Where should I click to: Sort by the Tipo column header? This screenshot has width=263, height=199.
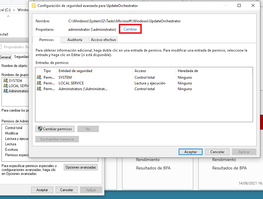pos(49,71)
